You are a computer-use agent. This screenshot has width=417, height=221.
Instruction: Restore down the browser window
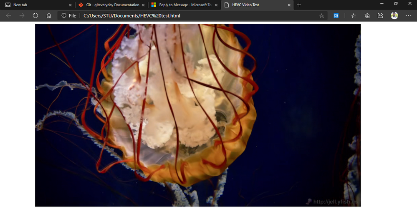[396, 4]
